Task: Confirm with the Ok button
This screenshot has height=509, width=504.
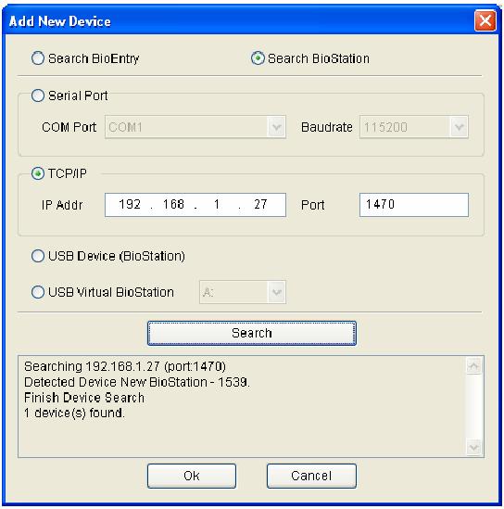Action: pos(192,476)
